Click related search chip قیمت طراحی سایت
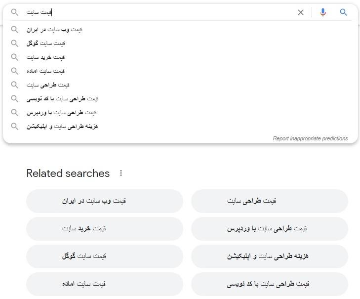 (270, 201)
